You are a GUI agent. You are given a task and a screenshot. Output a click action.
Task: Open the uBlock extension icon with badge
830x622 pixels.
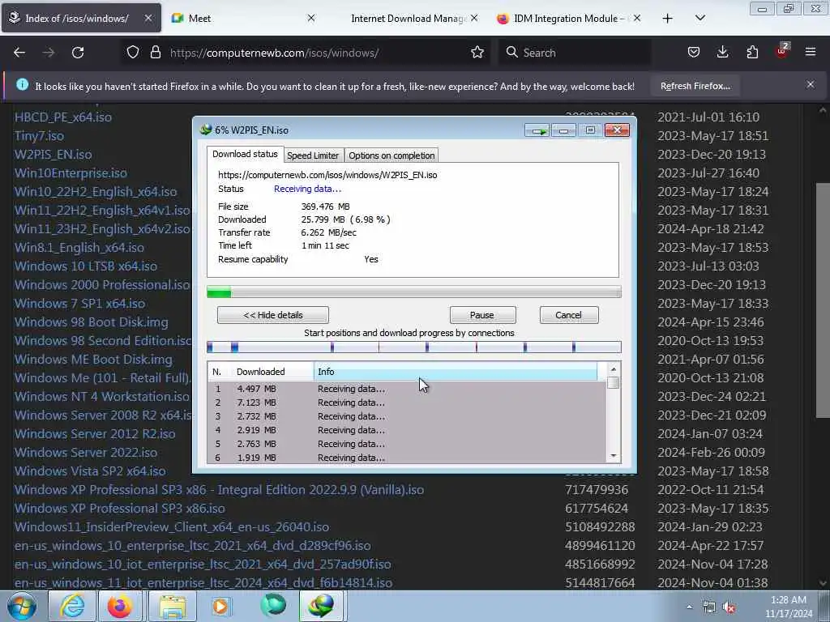pyautogui.click(x=782, y=51)
